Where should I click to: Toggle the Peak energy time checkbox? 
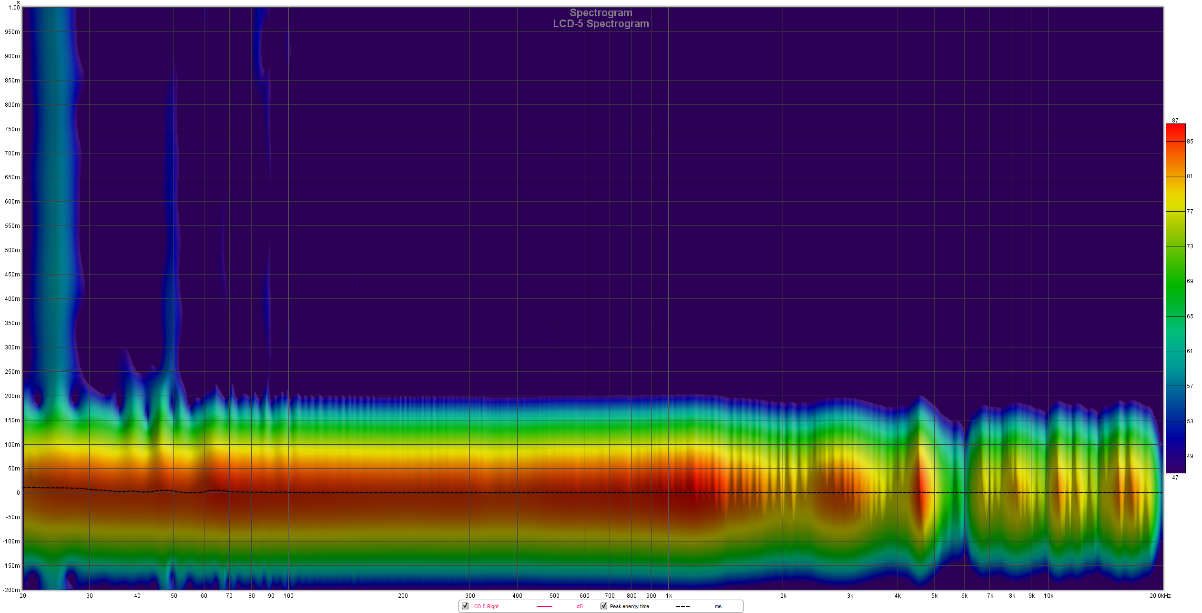[x=604, y=606]
